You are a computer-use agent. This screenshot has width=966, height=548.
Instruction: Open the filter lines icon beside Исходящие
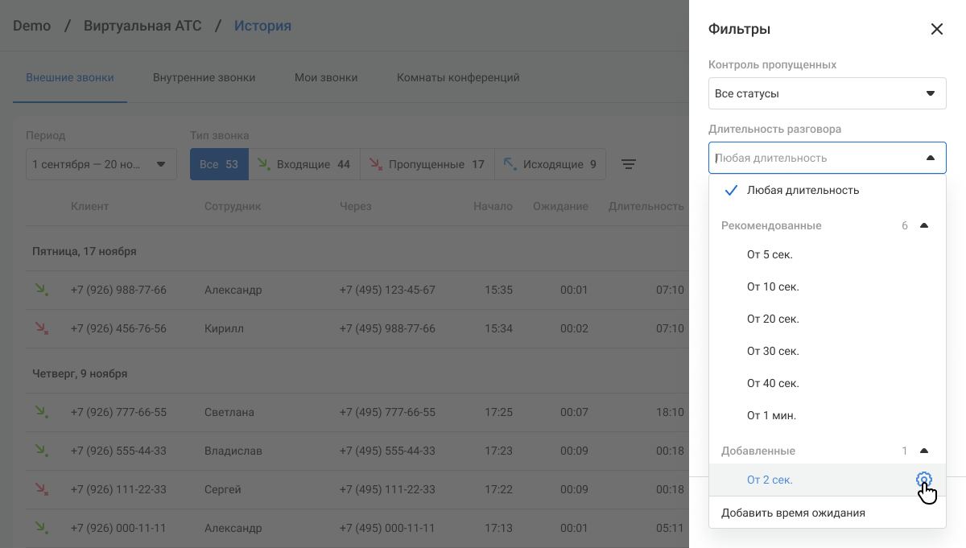pos(629,164)
